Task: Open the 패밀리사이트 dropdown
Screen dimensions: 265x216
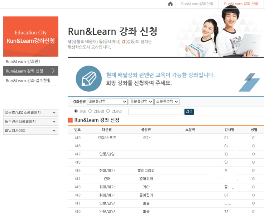Action: tap(30, 131)
